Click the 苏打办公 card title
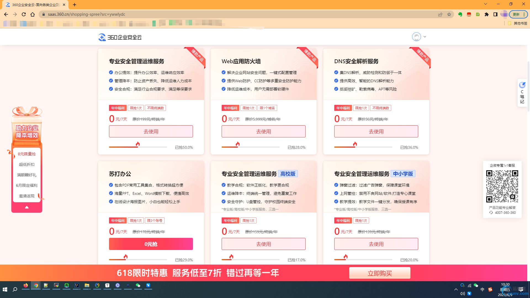 120,174
